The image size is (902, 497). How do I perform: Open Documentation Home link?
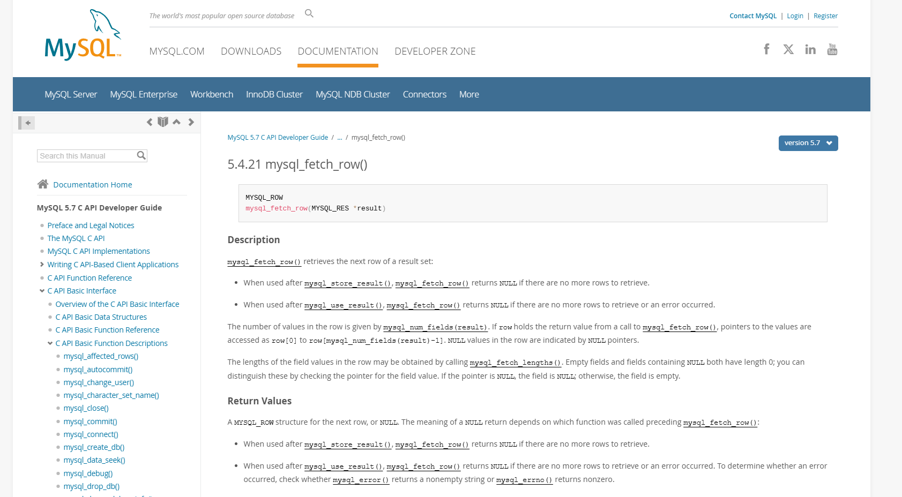click(93, 185)
